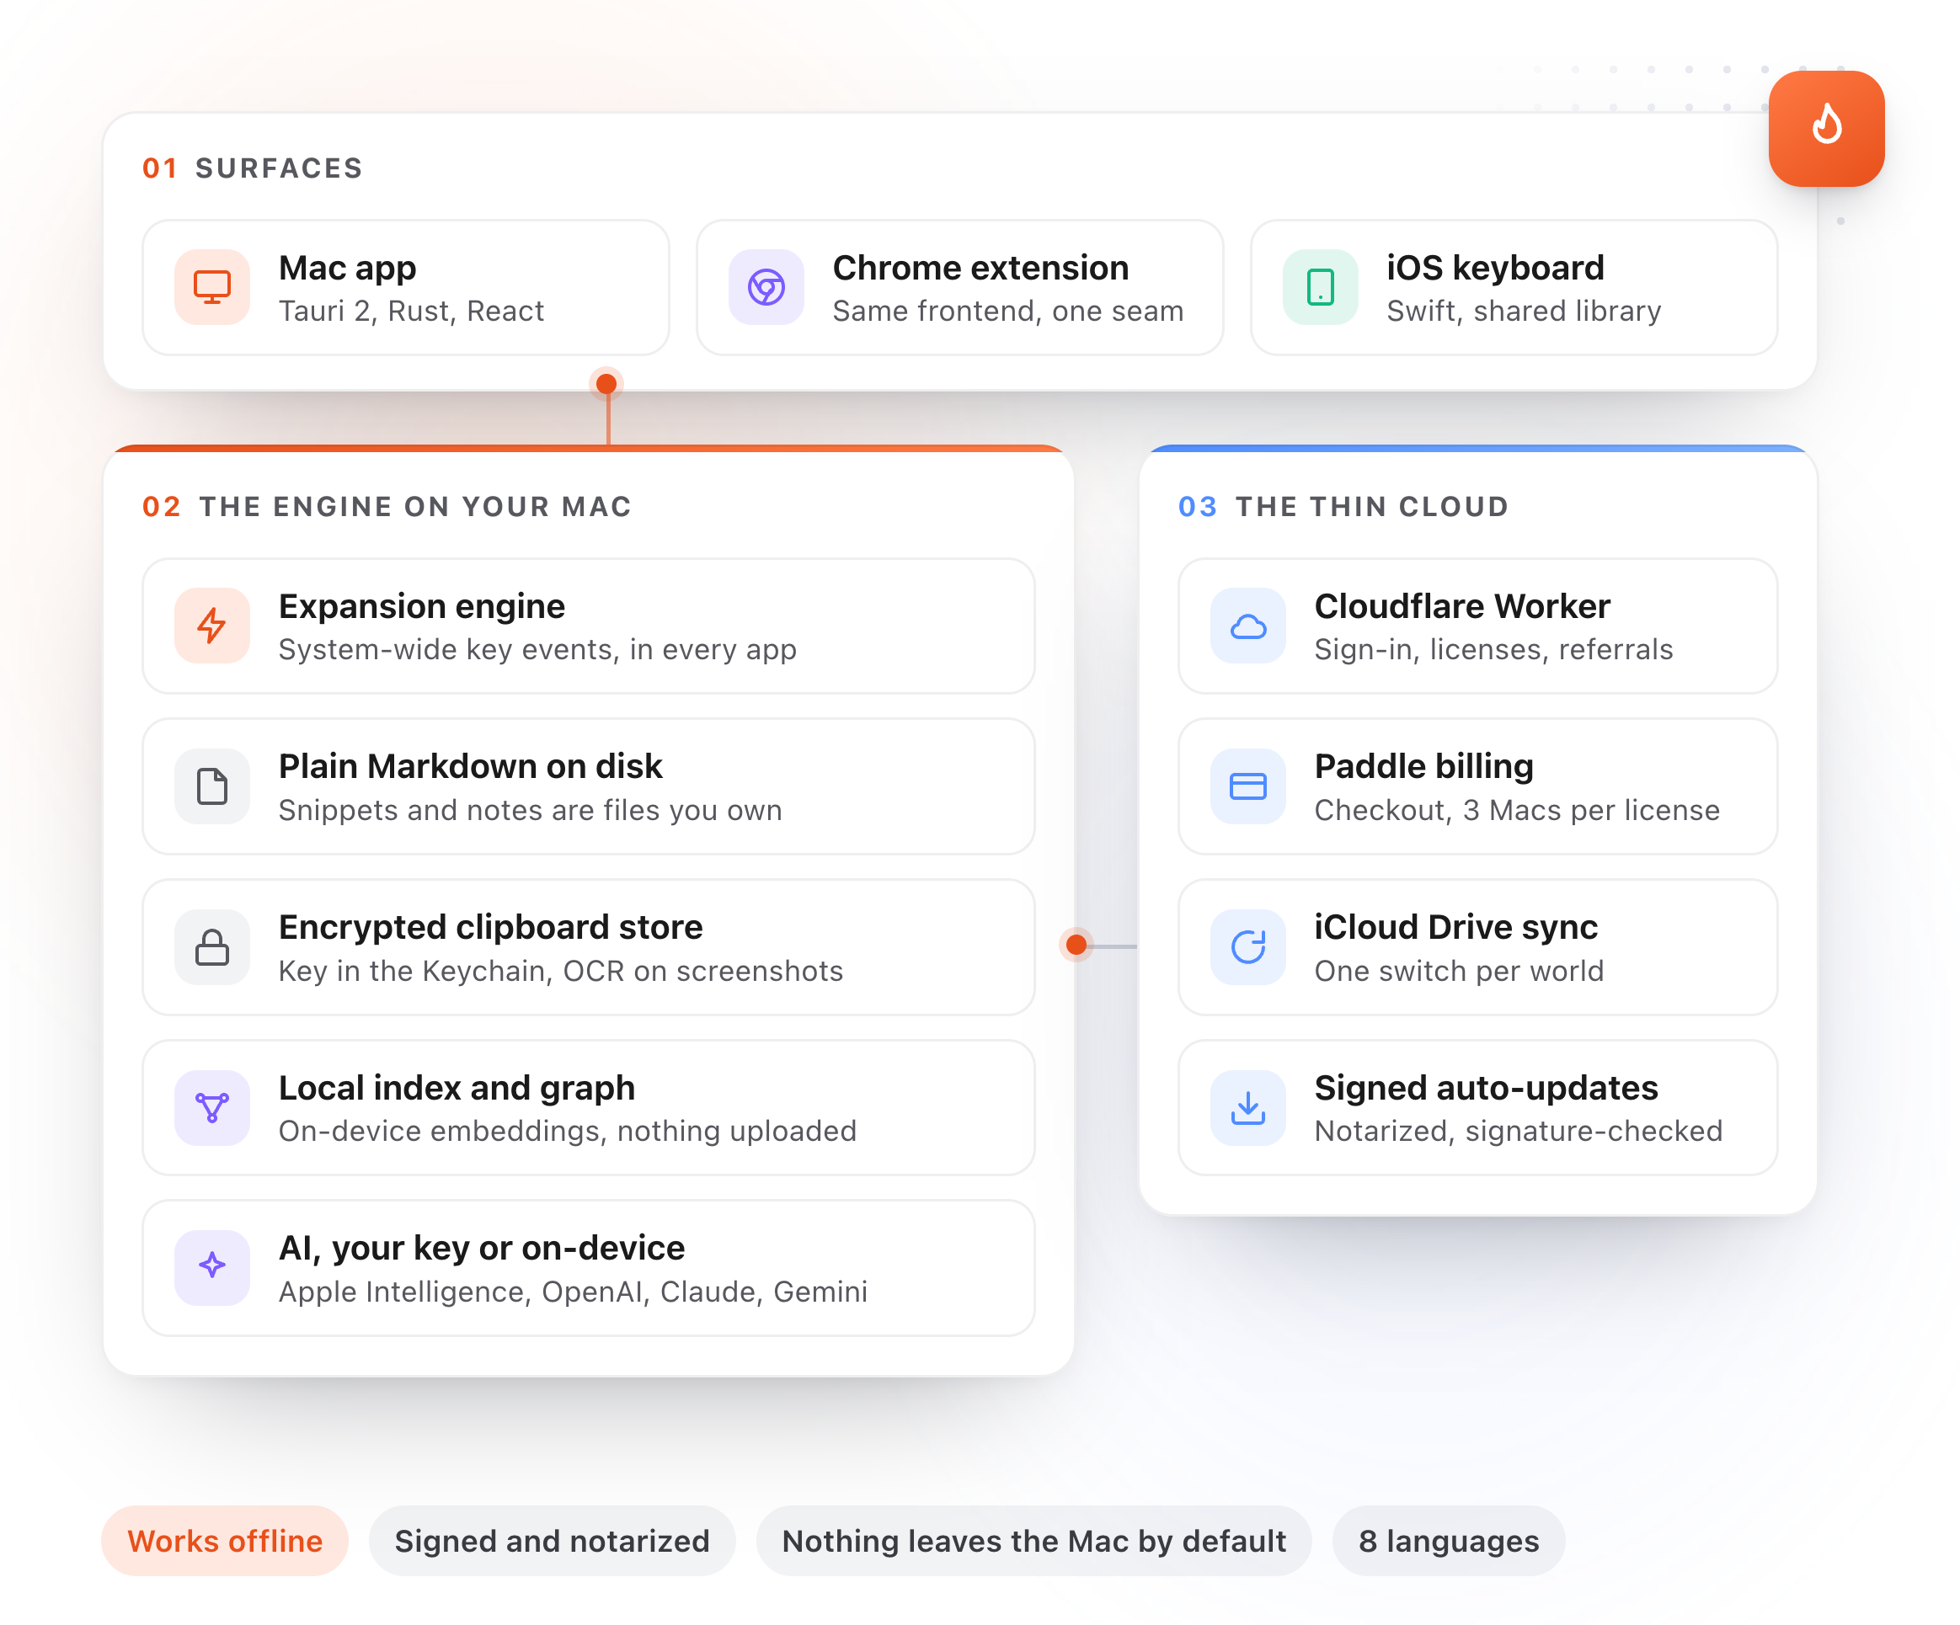1960x1625 pixels.
Task: Select the Works offline pill
Action: point(225,1540)
